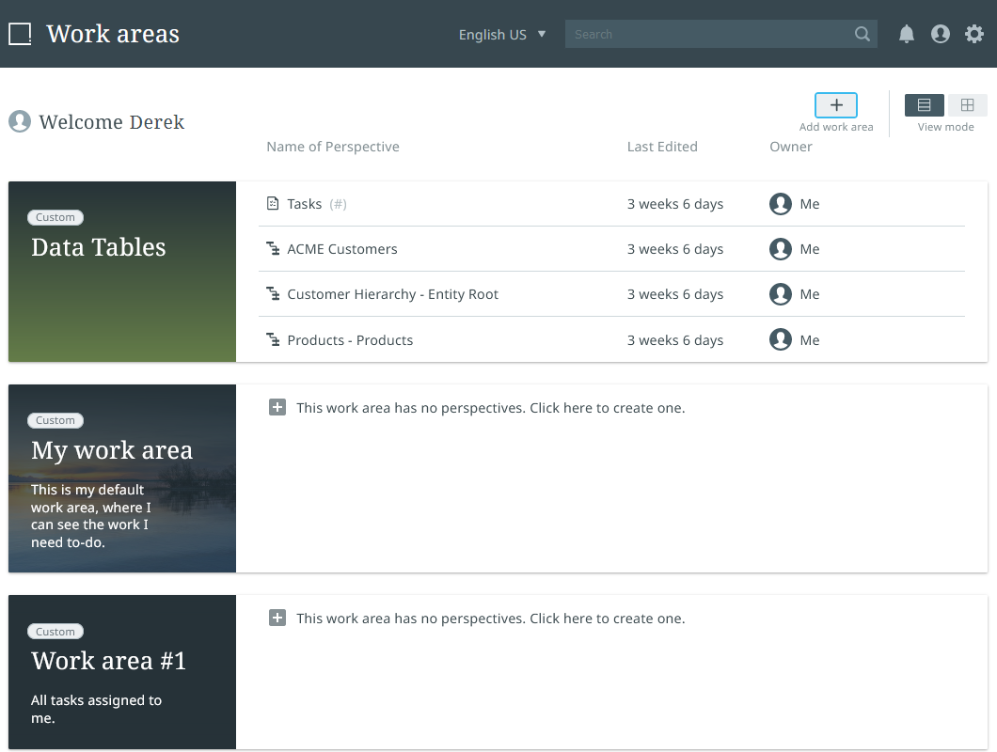Open the English US language dropdown
Screen dimensions: 997x752
501,35
